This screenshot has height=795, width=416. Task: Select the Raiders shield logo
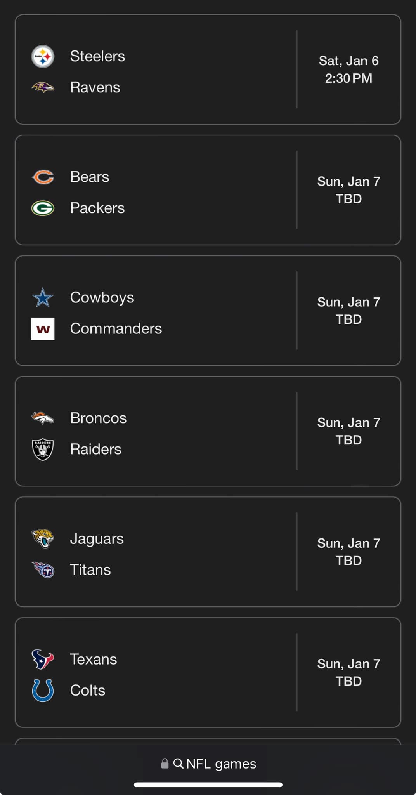click(x=43, y=450)
